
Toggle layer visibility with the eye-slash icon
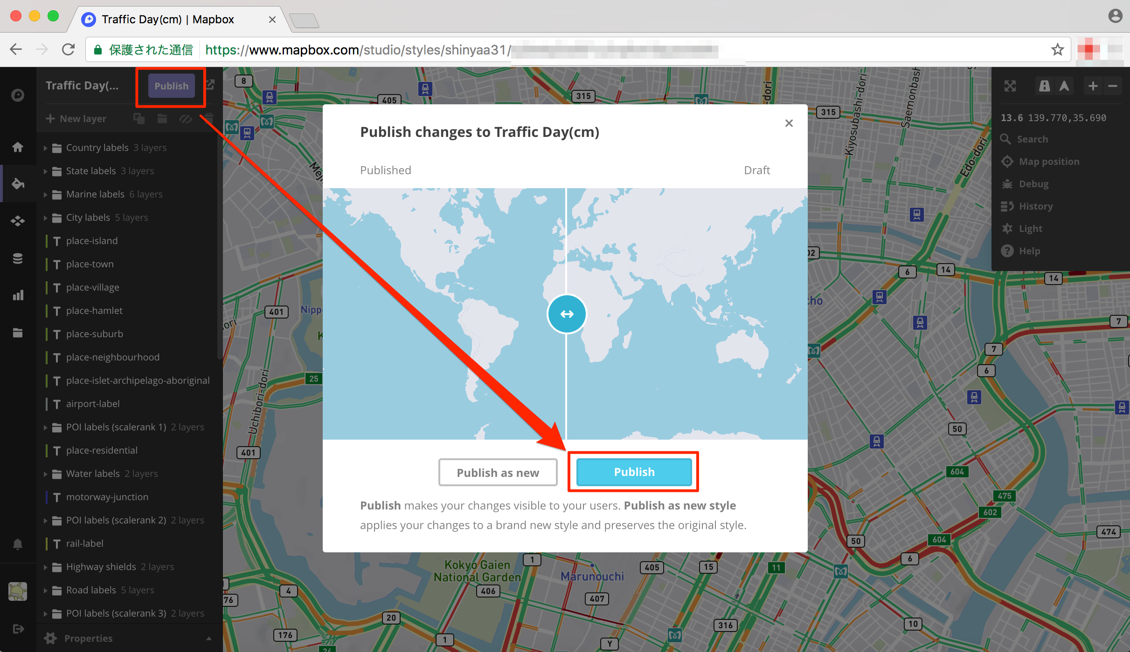185,119
